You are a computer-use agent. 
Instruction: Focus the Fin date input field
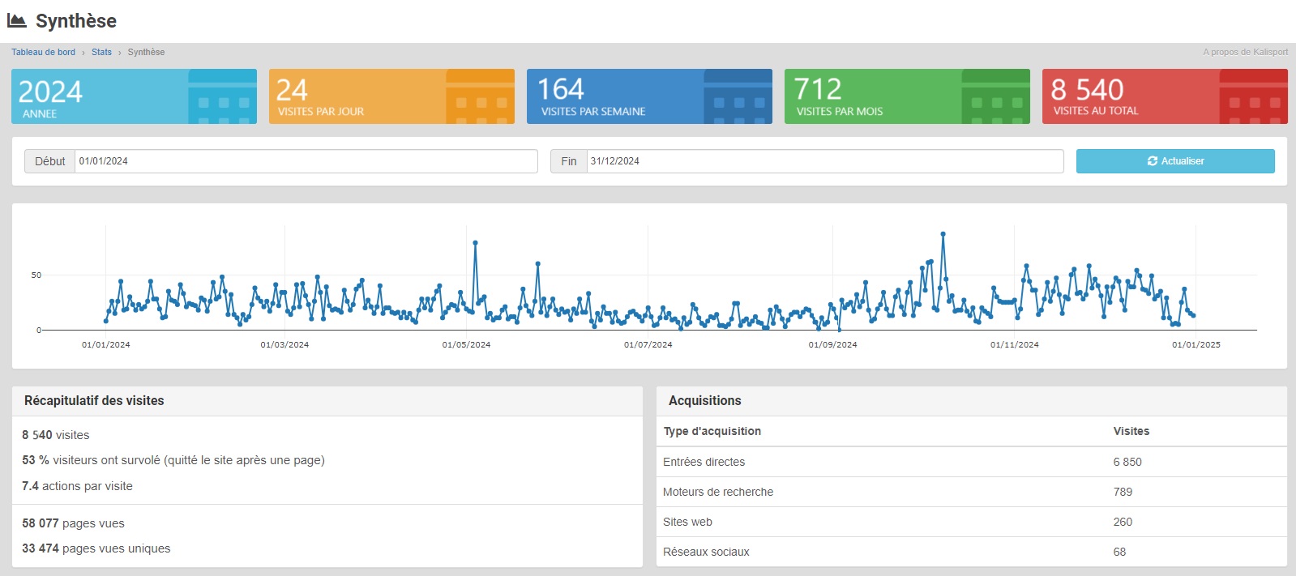824,161
